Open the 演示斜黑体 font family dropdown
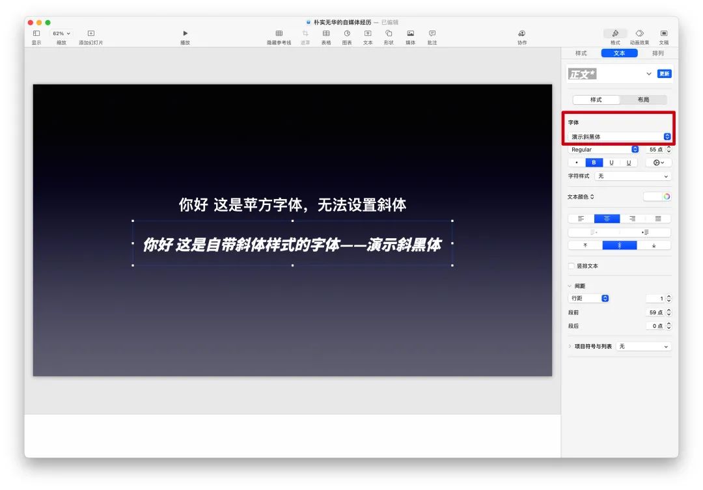Image resolution: width=703 pixels, height=490 pixels. point(620,137)
